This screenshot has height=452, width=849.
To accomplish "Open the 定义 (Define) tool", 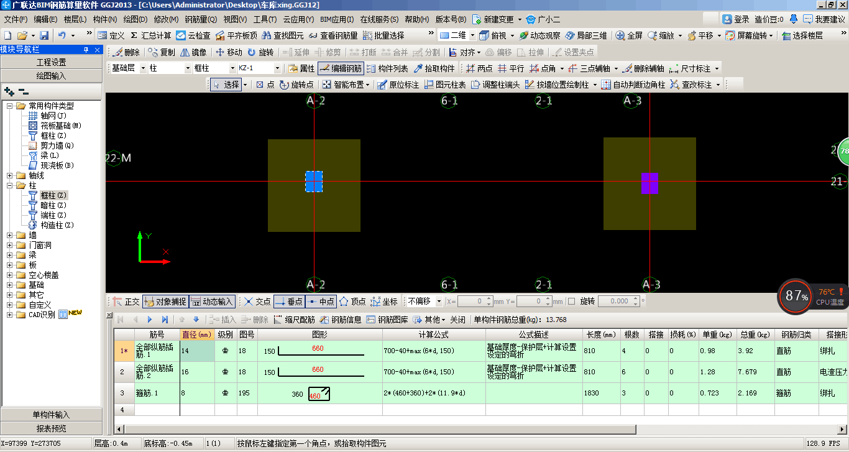I will click(111, 35).
